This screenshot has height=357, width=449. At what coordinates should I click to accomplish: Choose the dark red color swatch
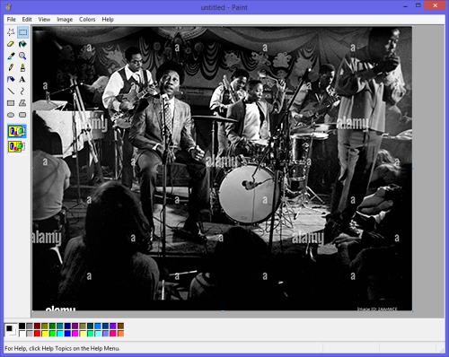tap(37, 326)
